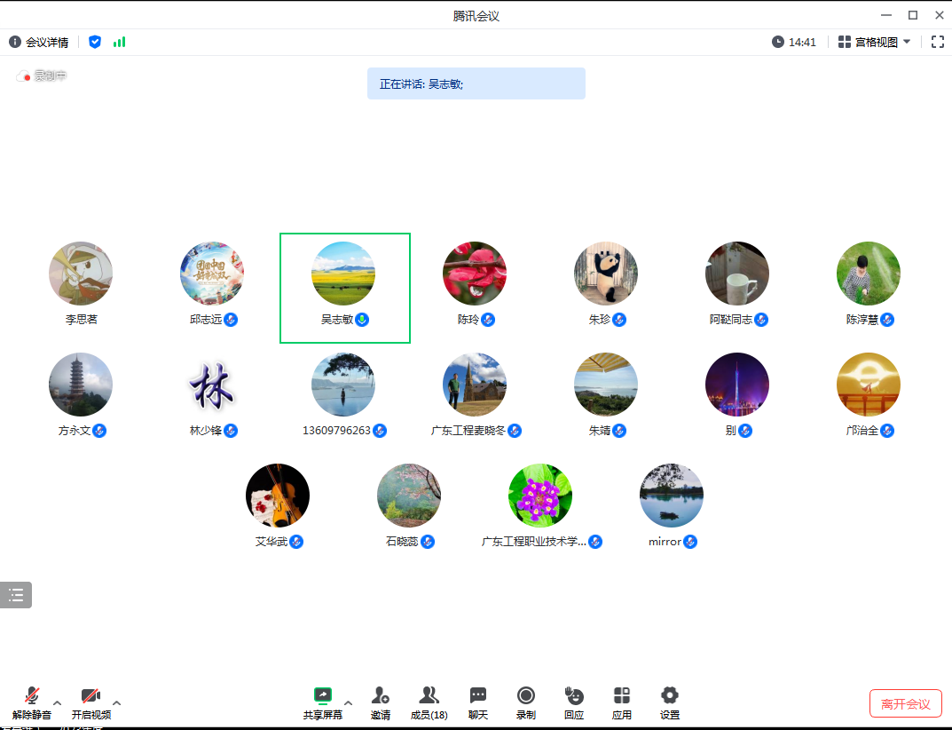This screenshot has height=730, width=952.
Task: Open the 宫格视图 layout dropdown
Action: click(x=875, y=42)
